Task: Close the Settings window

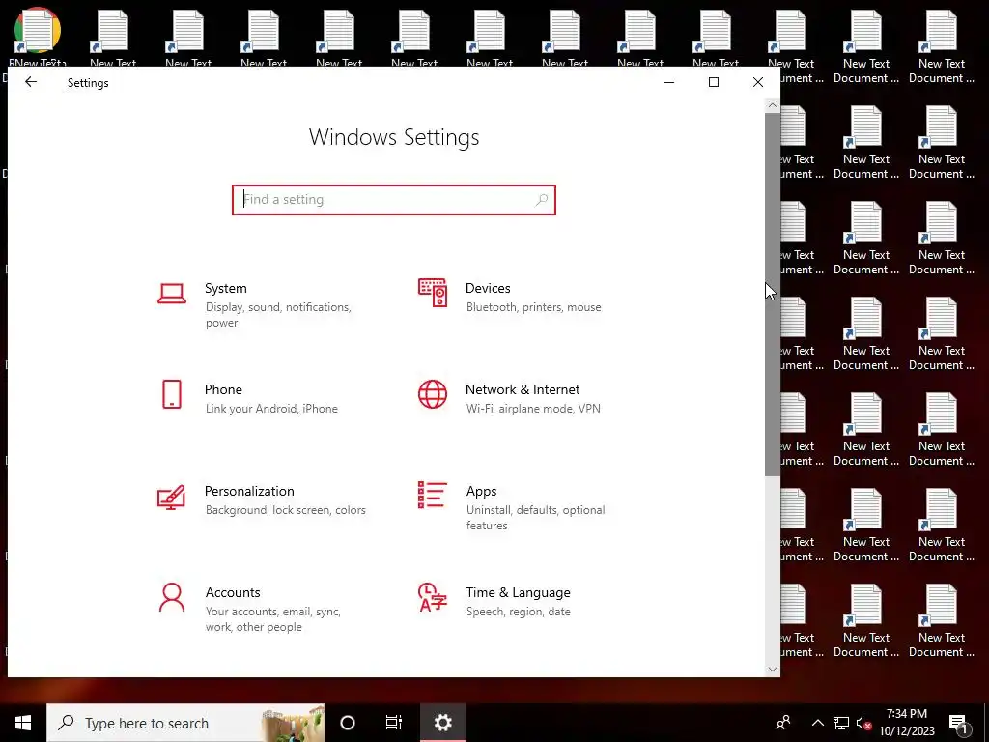Action: click(x=757, y=82)
